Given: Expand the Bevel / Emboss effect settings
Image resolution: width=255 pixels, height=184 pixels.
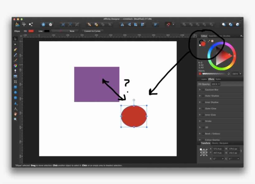Looking at the screenshot, I should point(200,133).
